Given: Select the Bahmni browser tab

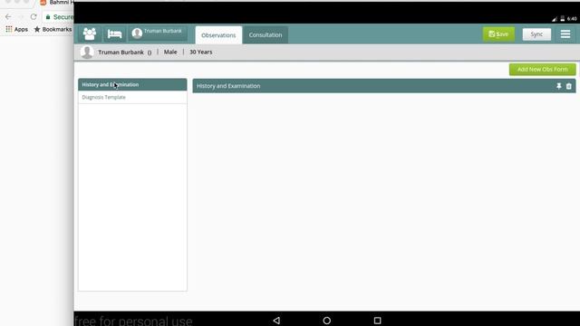Looking at the screenshot, I should (56, 3).
